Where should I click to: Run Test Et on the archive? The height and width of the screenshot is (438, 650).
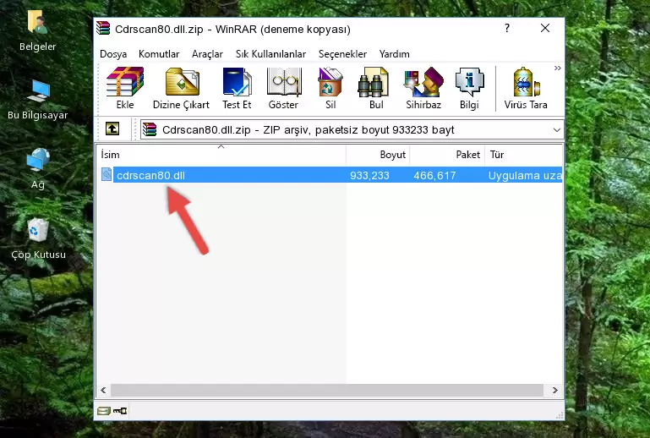[237, 88]
